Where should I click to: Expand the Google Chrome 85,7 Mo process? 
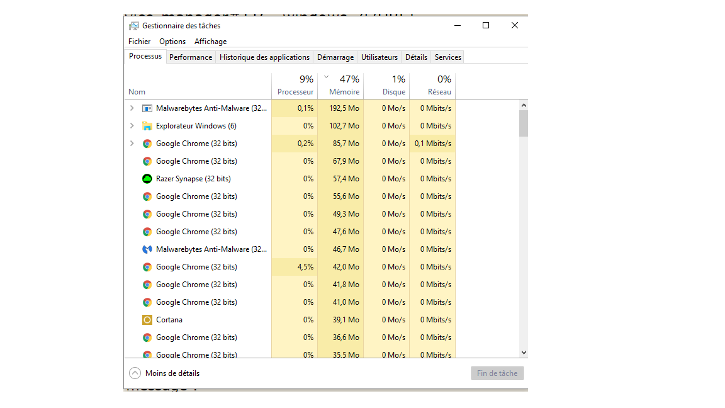pos(132,144)
